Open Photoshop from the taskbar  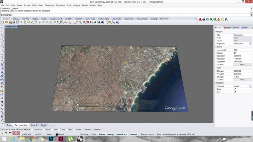(x=51, y=139)
